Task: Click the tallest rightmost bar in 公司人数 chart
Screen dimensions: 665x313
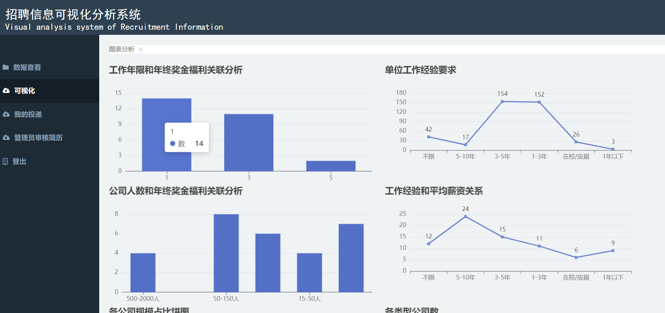Action: coord(351,258)
